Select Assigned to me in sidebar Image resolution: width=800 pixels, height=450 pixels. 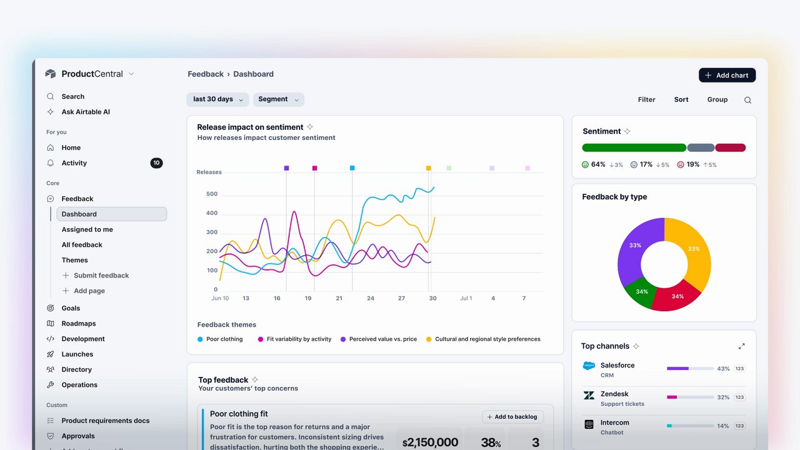pos(87,229)
